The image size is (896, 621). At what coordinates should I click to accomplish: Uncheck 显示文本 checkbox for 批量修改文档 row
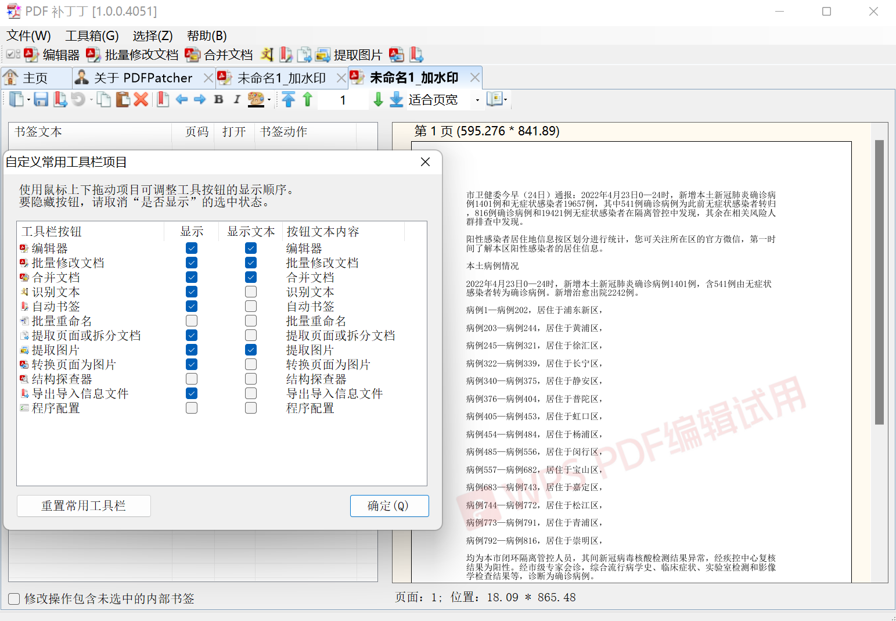point(251,263)
